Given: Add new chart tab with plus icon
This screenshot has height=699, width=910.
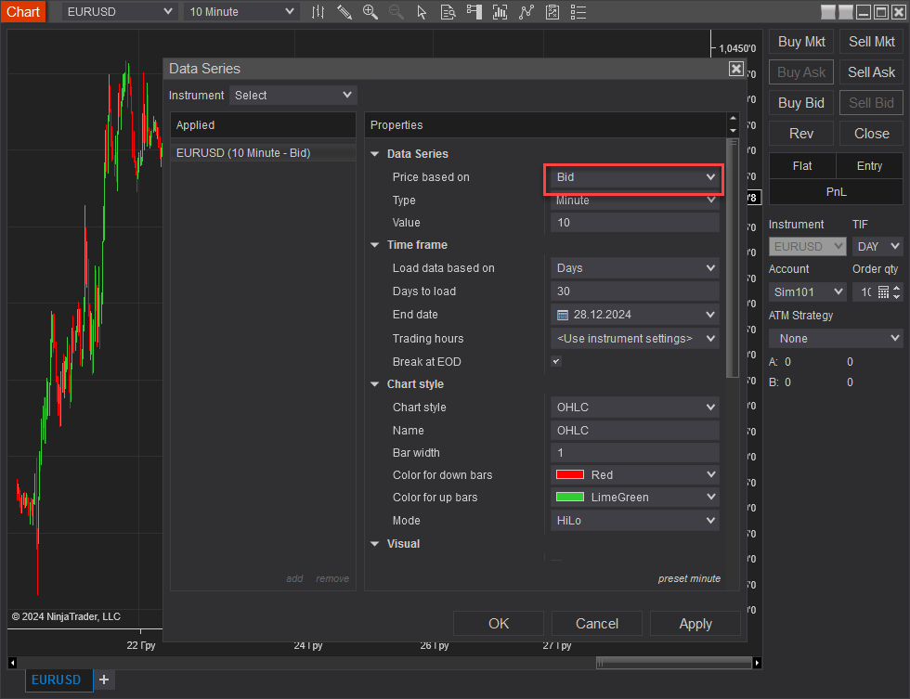Looking at the screenshot, I should click(x=104, y=680).
